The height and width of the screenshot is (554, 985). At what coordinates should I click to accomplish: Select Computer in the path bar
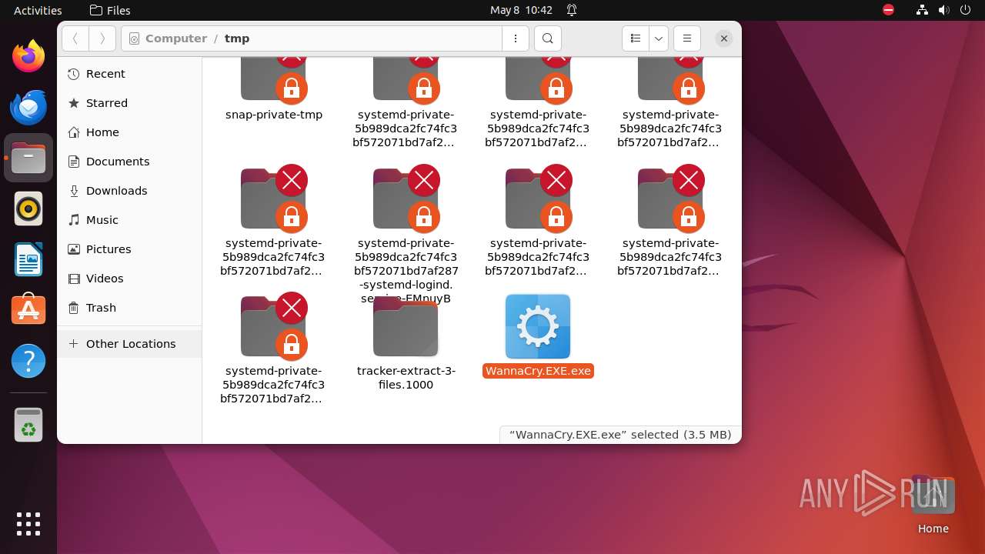[176, 38]
